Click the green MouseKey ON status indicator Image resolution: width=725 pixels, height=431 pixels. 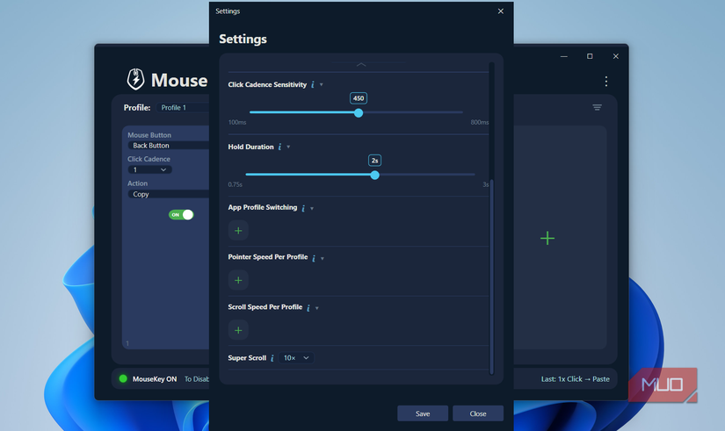[x=123, y=379]
